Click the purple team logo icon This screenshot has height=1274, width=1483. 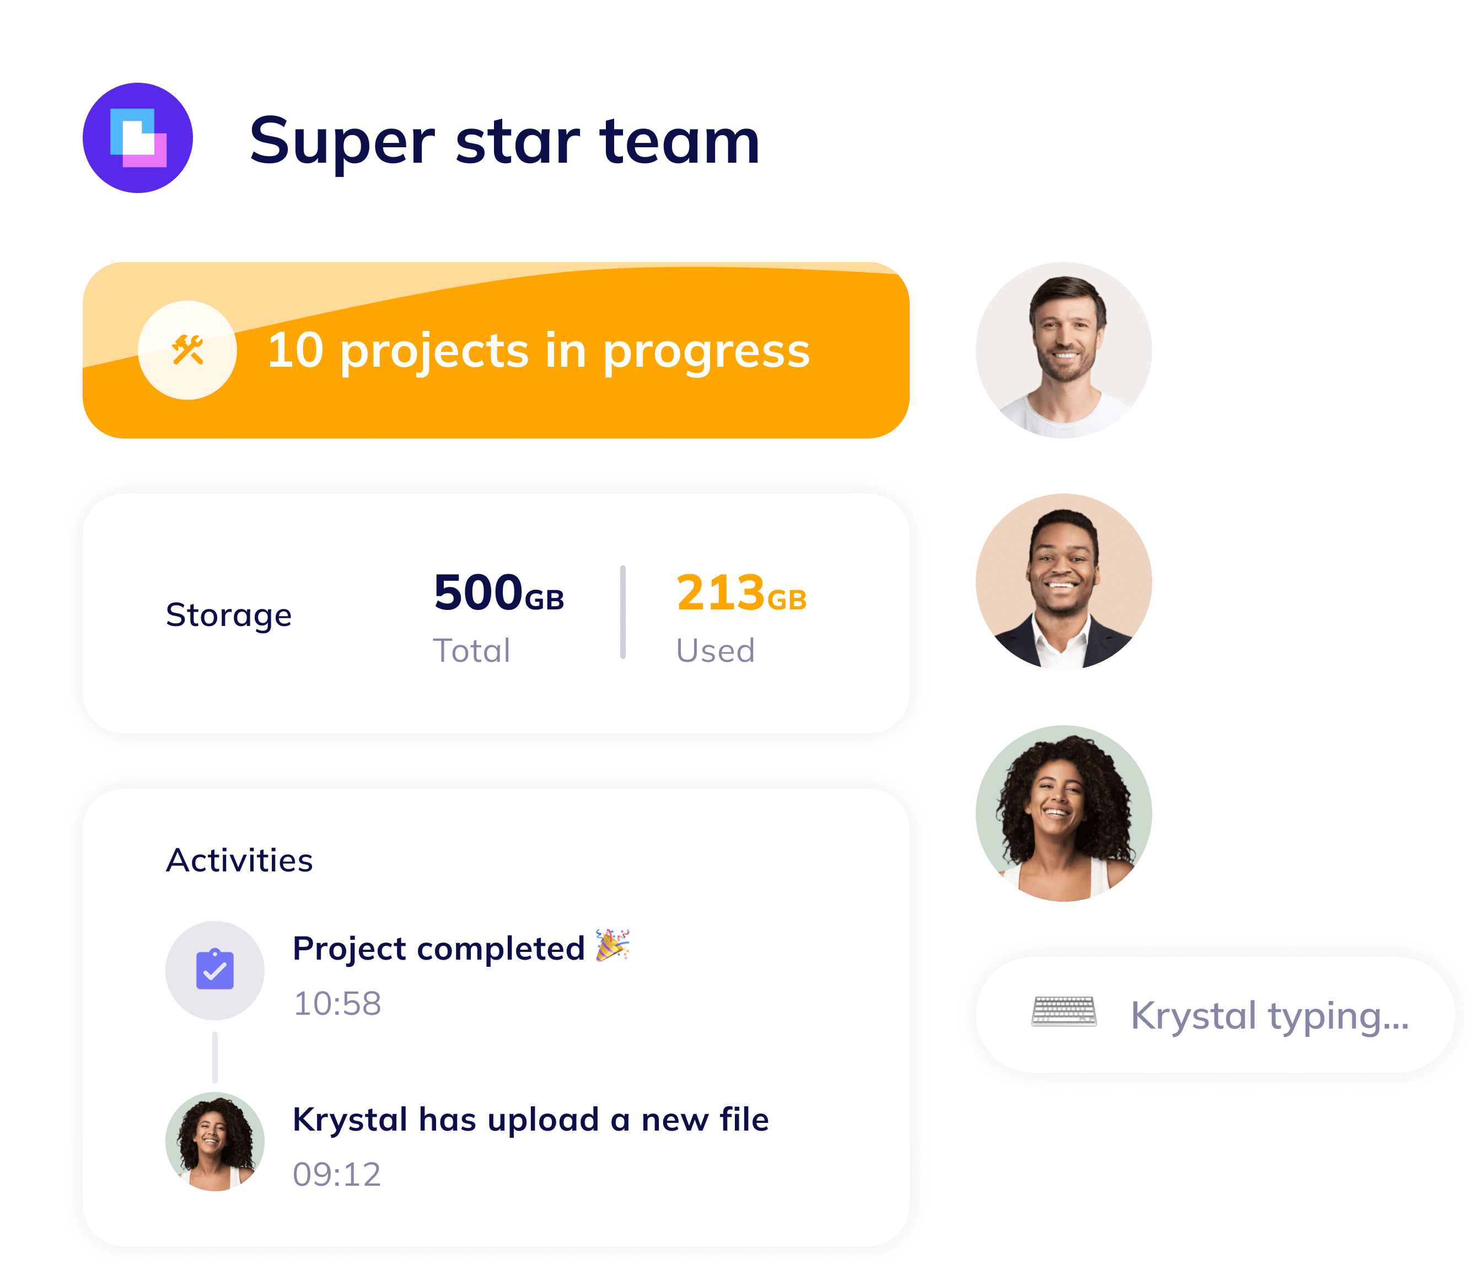pos(137,138)
